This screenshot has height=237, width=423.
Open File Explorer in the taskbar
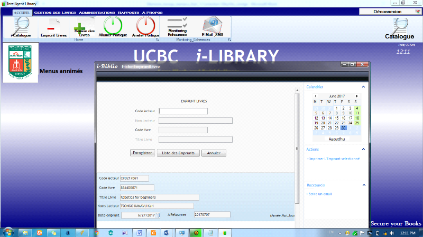(25, 233)
